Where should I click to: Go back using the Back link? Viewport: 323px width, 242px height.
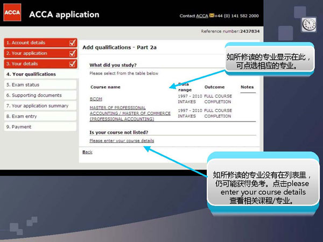87,152
